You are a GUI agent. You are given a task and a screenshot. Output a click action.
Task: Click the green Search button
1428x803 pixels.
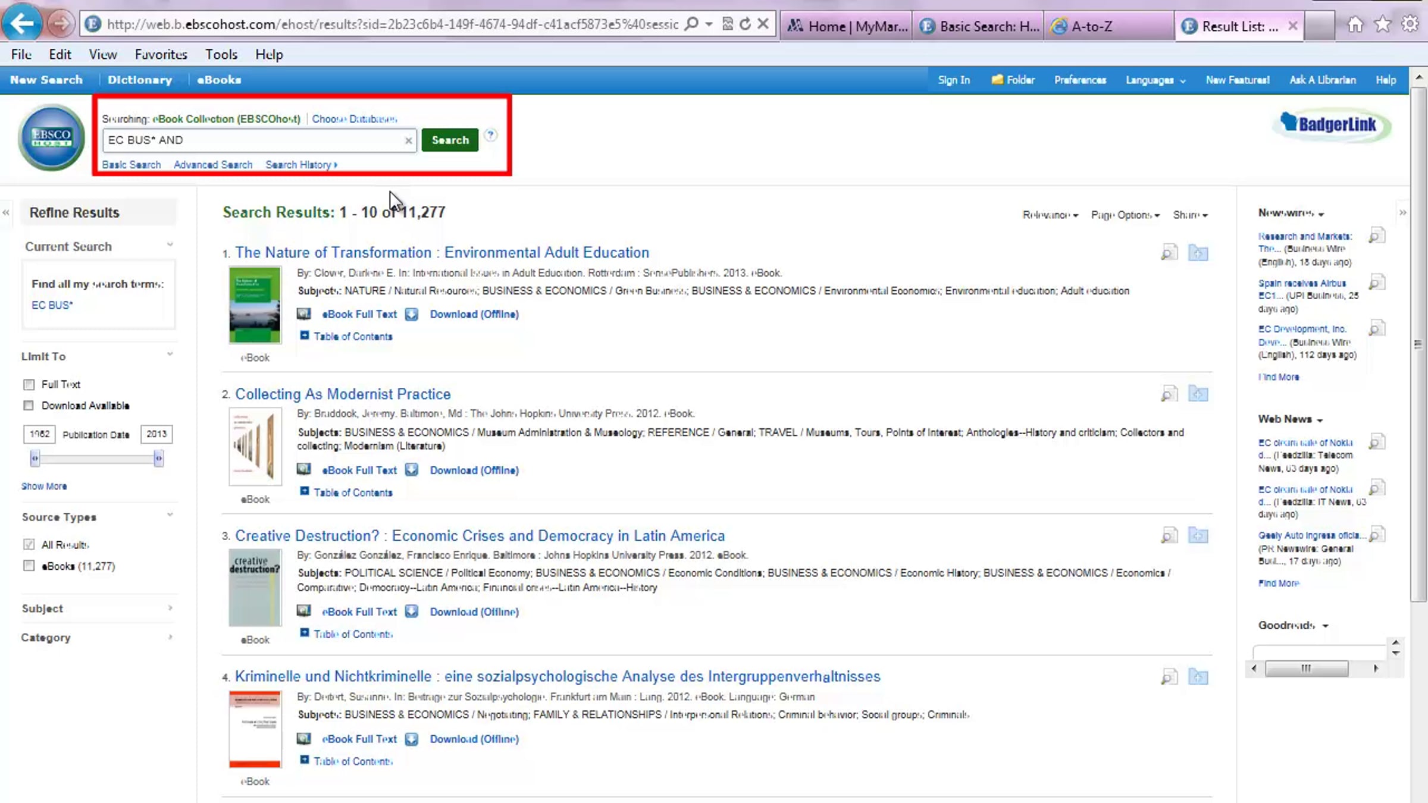point(450,140)
